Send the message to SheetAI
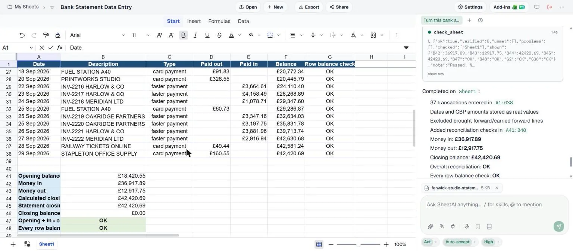Image resolution: width=573 pixels, height=251 pixels. click(559, 226)
